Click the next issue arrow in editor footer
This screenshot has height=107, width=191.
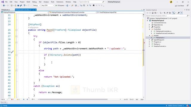click(27, 99)
